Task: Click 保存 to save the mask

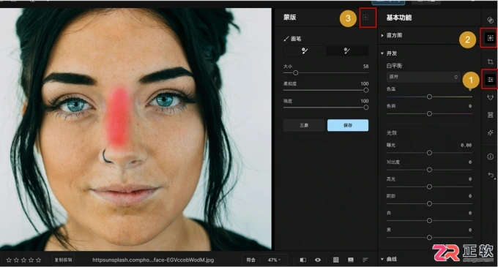Action: click(x=348, y=125)
